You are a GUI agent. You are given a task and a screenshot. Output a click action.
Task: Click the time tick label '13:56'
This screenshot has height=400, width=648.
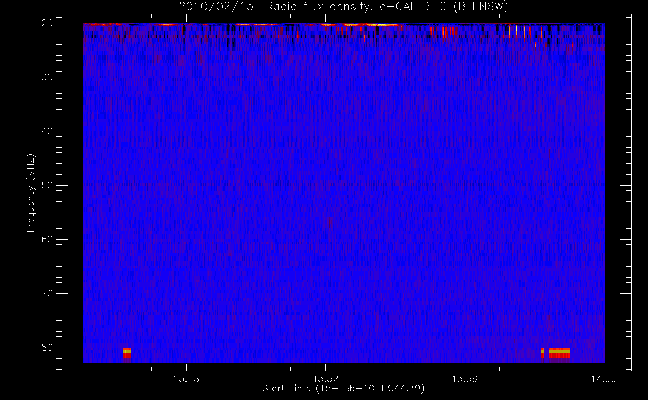[x=465, y=379]
